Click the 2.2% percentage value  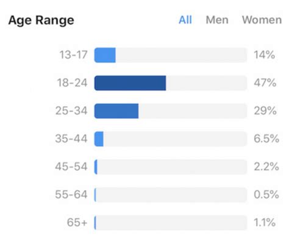pos(266,167)
